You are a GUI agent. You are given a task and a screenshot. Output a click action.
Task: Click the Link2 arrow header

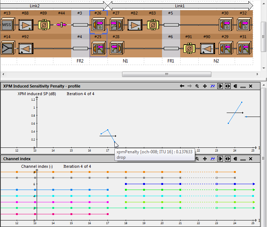point(54,5)
